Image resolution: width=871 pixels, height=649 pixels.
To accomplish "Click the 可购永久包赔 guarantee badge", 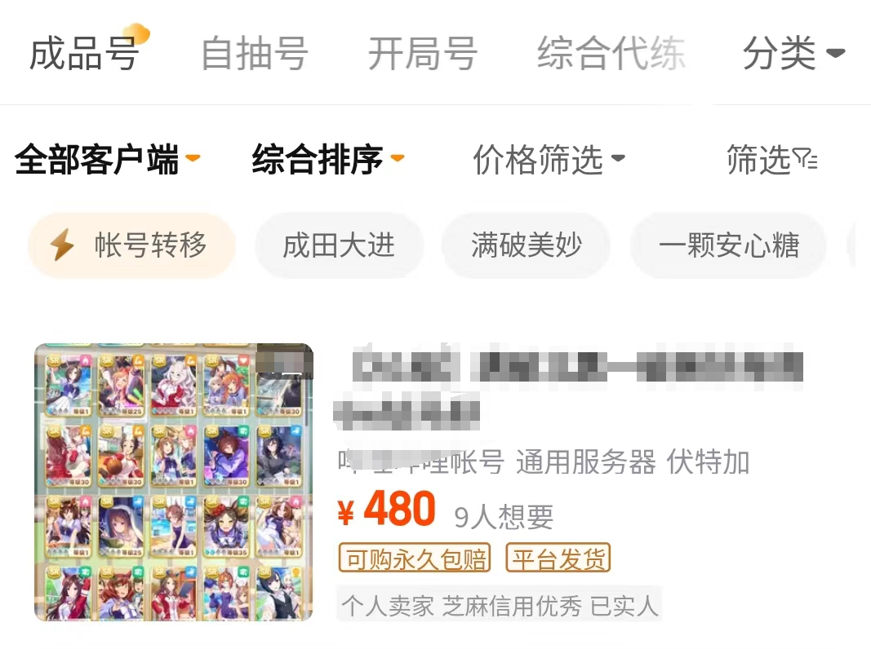I will click(415, 558).
